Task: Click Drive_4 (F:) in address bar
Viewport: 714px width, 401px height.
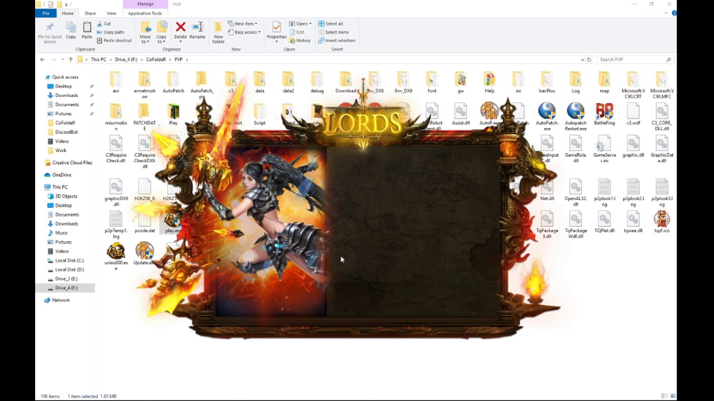Action: click(126, 60)
